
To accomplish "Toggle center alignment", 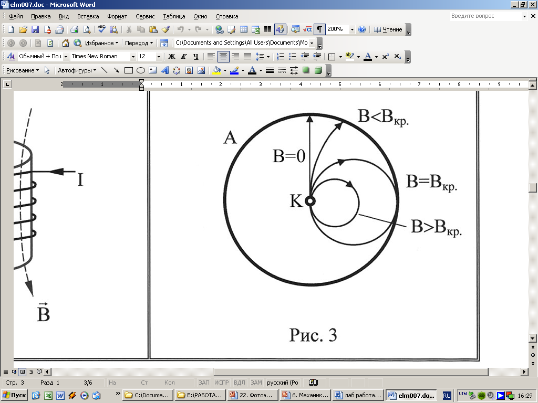I will click(223, 57).
